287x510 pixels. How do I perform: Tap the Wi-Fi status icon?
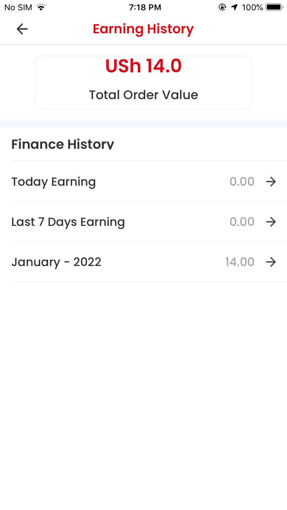pos(41,7)
